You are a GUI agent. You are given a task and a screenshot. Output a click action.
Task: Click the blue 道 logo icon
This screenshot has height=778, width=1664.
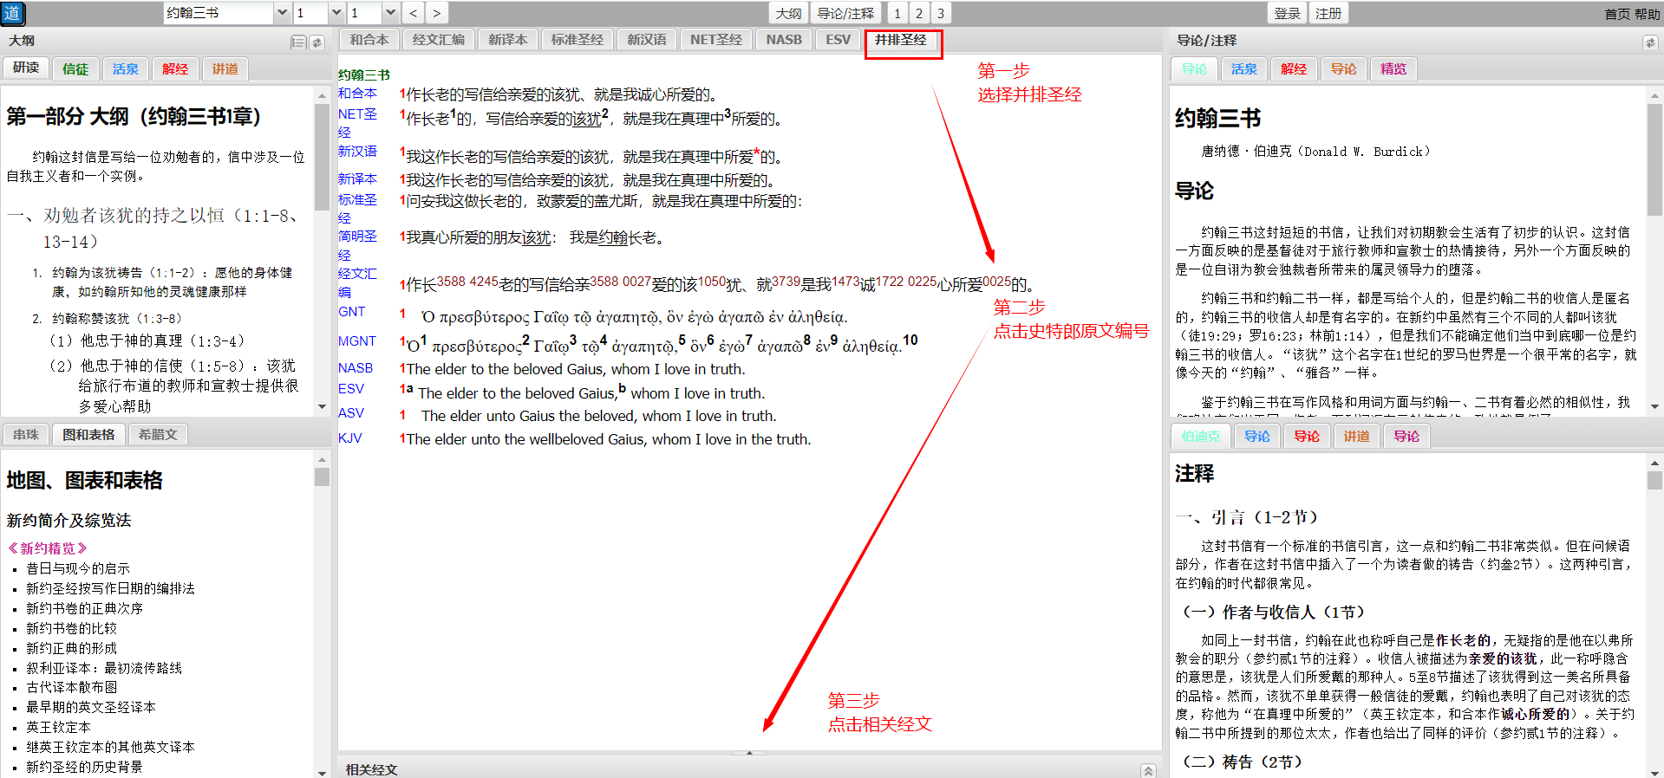[x=12, y=13]
